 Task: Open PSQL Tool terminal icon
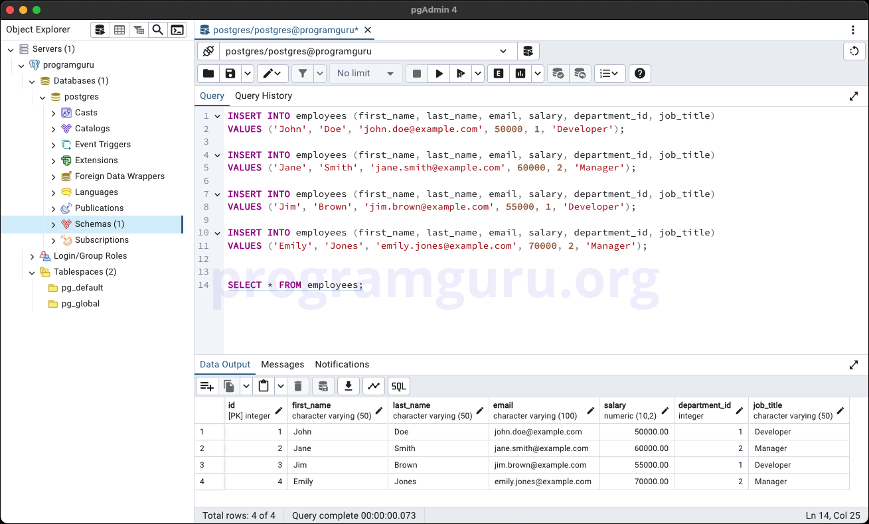tap(177, 30)
